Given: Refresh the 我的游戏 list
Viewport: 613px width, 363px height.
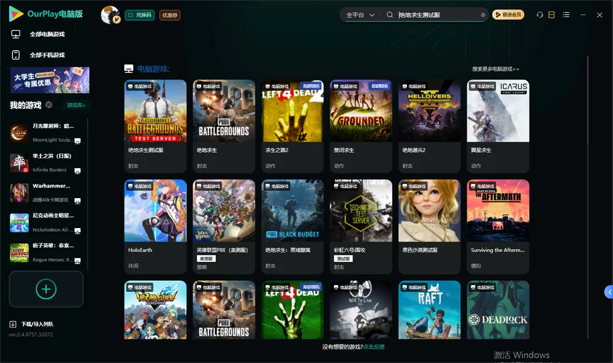Looking at the screenshot, I should coord(49,105).
